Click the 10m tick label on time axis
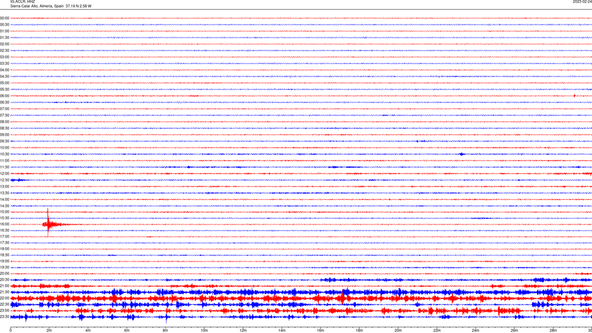Viewport: 592px width, 333px height. click(204, 331)
